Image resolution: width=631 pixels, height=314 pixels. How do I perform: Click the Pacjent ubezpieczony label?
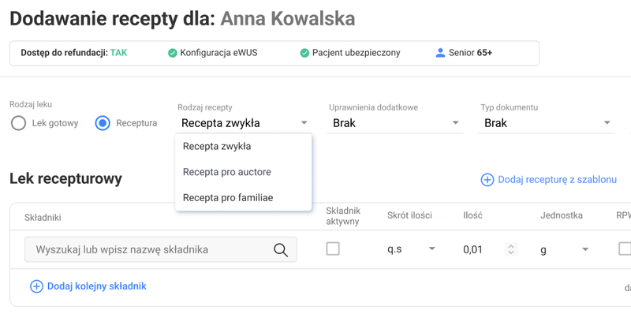click(357, 53)
